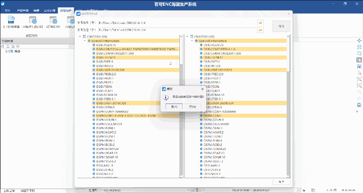Select DSID.COMT:China MSA row in left tree
Viewport: 363px width, 193px height.
click(136, 49)
